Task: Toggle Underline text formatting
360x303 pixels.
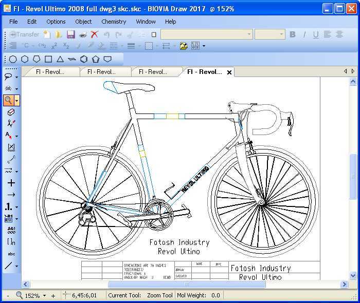Action: pyautogui.click(x=315, y=34)
